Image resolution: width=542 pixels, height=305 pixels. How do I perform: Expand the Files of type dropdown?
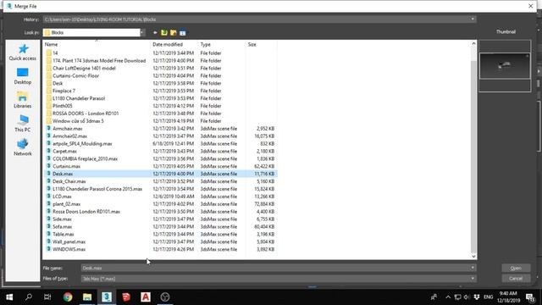pyautogui.click(x=473, y=279)
